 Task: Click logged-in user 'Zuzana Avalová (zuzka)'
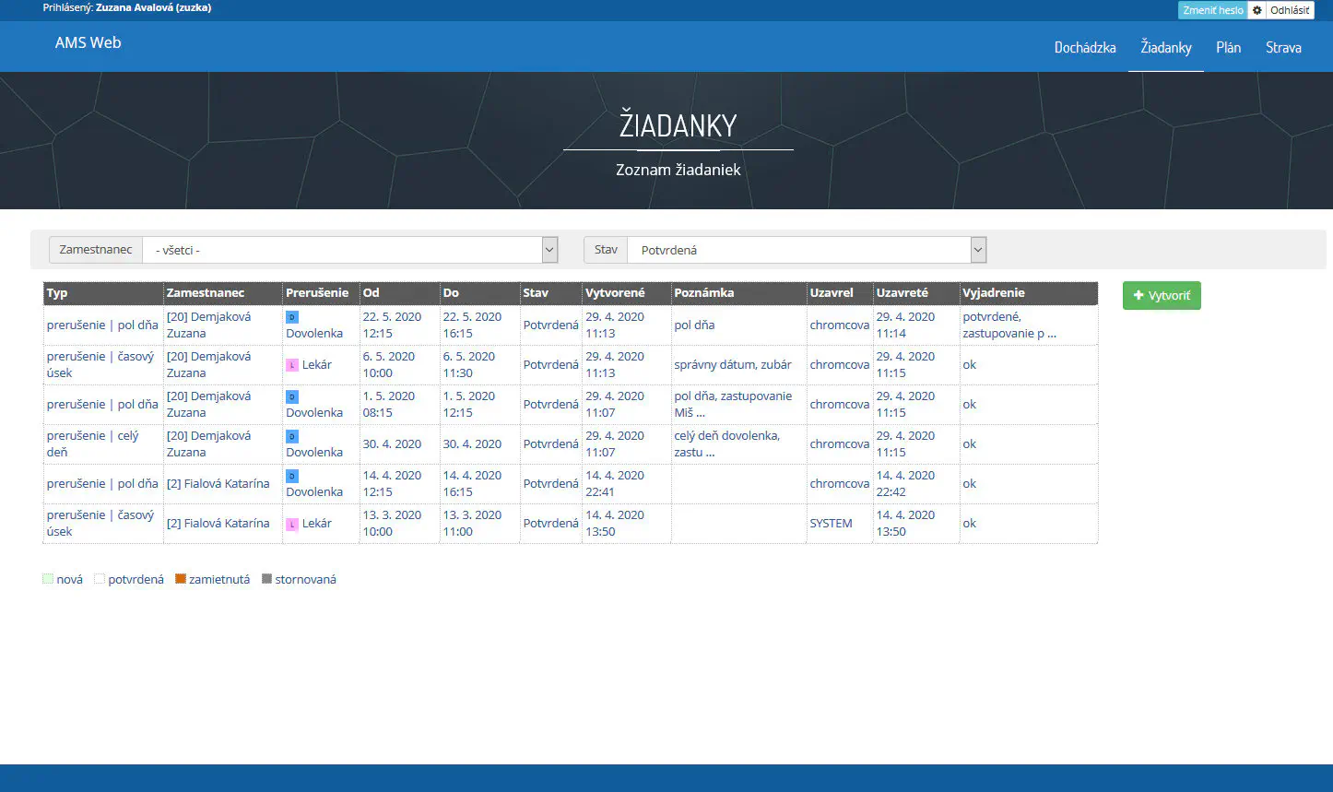point(153,8)
